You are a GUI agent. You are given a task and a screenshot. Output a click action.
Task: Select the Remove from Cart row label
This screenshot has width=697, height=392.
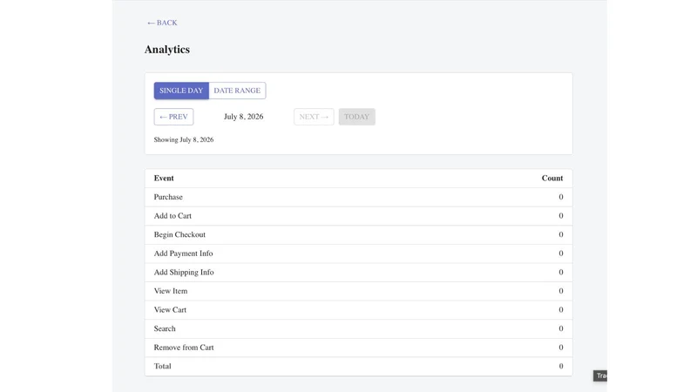[184, 348]
